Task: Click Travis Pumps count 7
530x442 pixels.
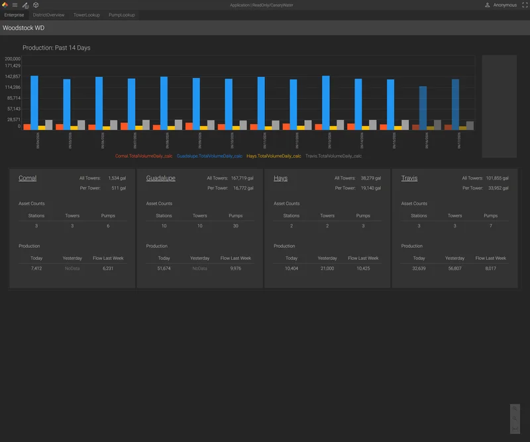Action: [x=491, y=226]
